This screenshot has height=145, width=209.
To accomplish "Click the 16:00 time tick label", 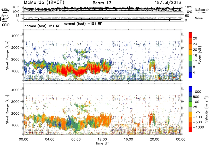I will (x=128, y=140).
